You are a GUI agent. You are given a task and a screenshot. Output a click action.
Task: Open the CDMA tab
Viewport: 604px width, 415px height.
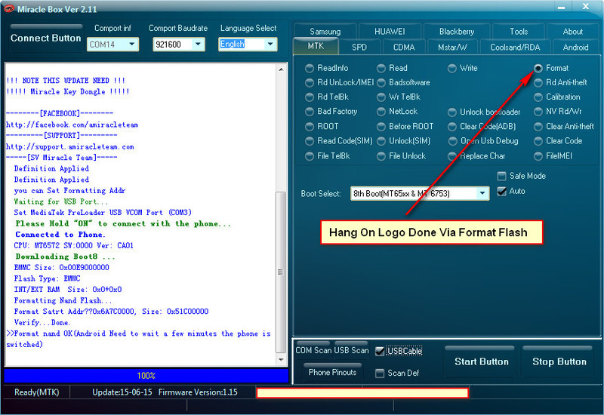pyautogui.click(x=404, y=47)
